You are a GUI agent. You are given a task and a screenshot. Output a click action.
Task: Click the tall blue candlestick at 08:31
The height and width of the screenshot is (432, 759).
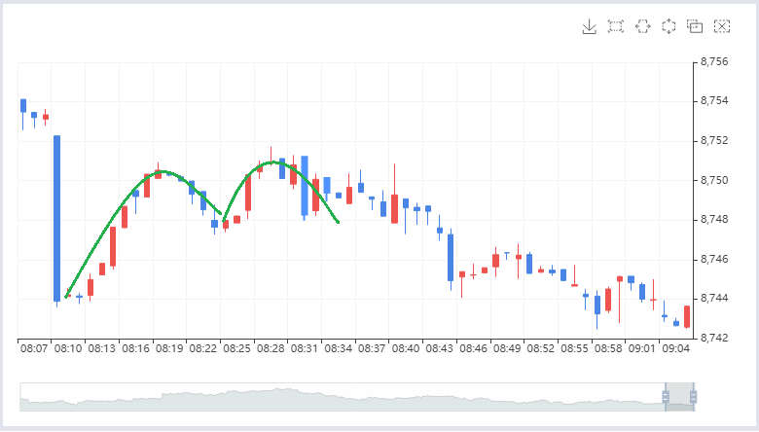pos(305,186)
